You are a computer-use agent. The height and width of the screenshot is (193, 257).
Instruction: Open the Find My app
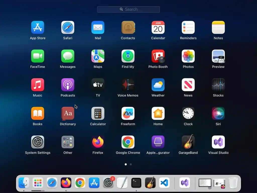(128, 56)
